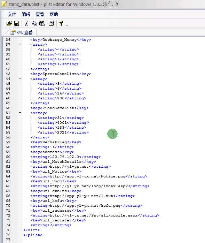Click the Open file toolbar icon
The image size is (205, 243).
(x=9, y=24)
